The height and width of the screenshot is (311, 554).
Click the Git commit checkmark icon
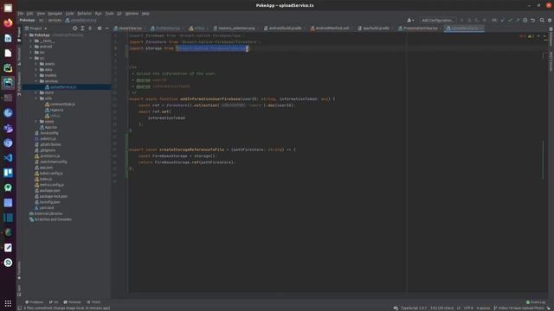pyautogui.click(x=510, y=21)
